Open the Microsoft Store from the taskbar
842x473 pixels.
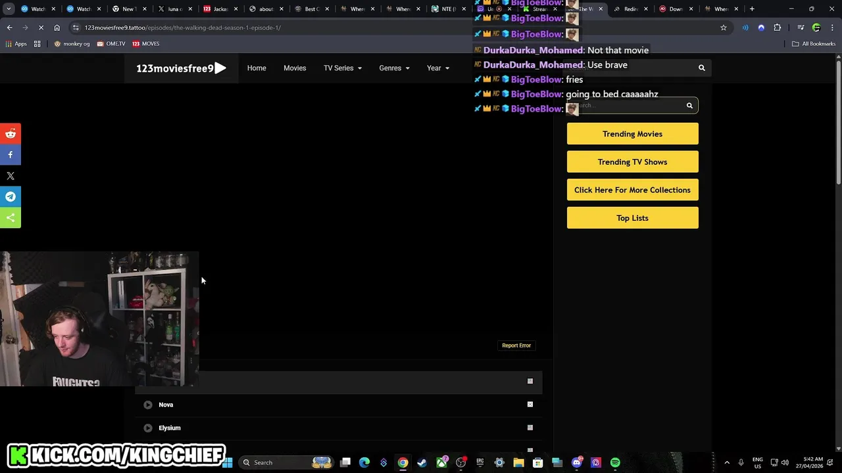tap(537, 462)
